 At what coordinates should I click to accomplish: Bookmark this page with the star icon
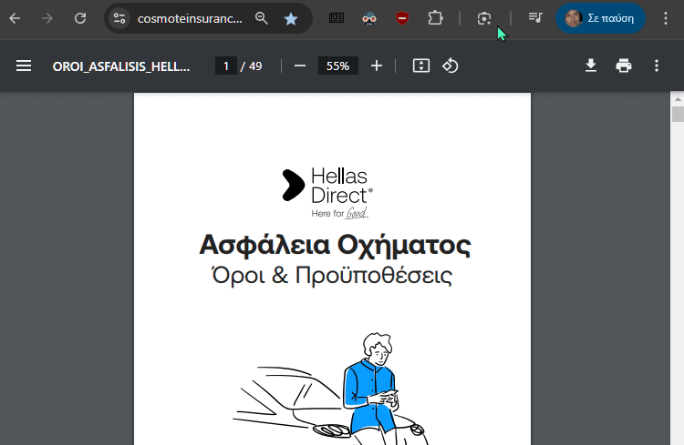coord(290,18)
